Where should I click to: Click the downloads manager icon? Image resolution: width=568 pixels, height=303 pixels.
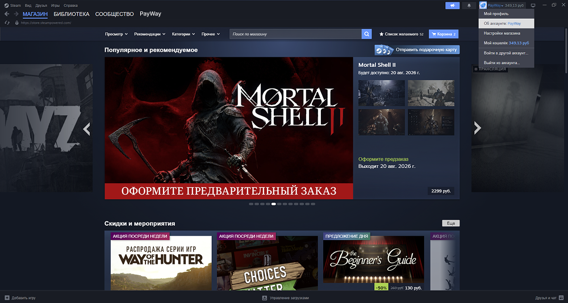click(265, 298)
